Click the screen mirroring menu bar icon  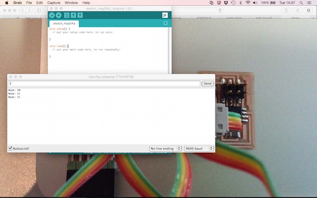click(x=211, y=3)
